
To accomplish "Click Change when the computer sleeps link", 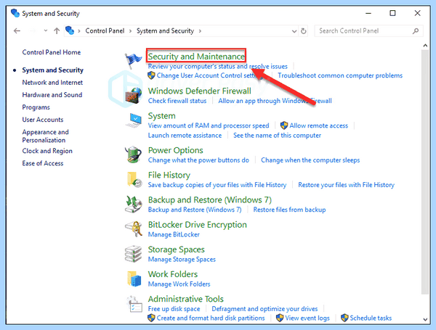I will [310, 160].
